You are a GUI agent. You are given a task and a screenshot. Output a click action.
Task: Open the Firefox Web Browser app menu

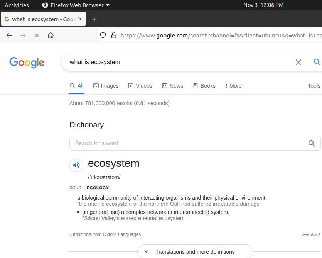[76, 5]
